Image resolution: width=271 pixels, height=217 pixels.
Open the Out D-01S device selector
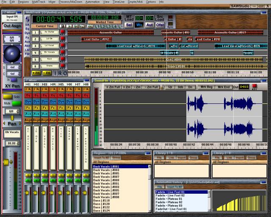tap(244, 87)
